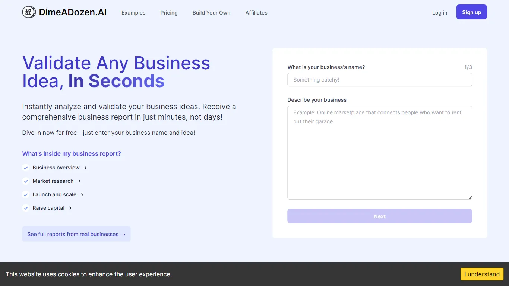
Task: Click checkmark icon beside Market research
Action: [x=26, y=181]
